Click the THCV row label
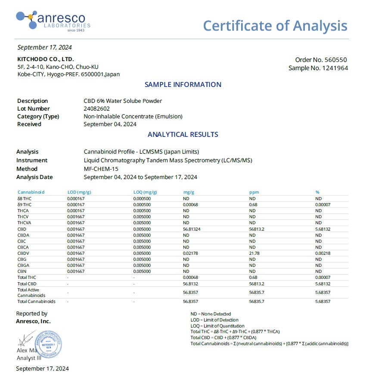This screenshot has width=366, height=383. [x=23, y=216]
